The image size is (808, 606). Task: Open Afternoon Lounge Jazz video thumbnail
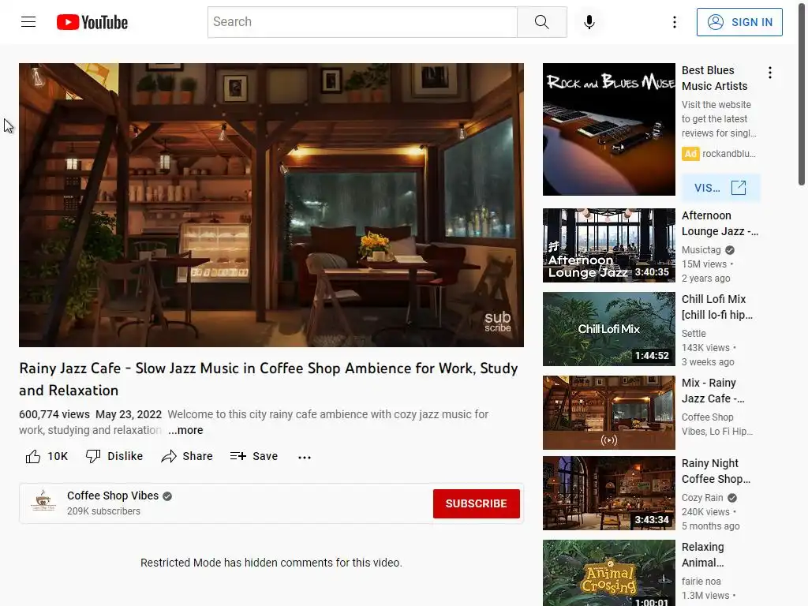tap(608, 245)
